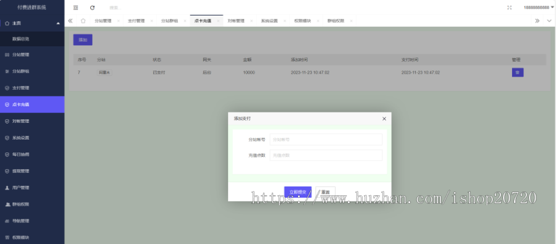556x244 pixels.
Task: Delete row 7 with the trash icon
Action: tap(518, 72)
